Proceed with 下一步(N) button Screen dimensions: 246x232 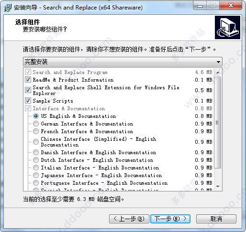point(170,219)
